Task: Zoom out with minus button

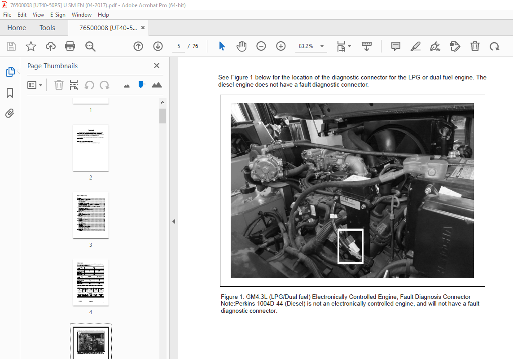Action: [261, 46]
